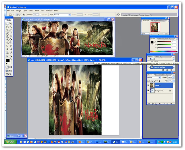Enable the lock transparent pixels checkbox
This screenshot has width=185, height=150.
[153, 81]
